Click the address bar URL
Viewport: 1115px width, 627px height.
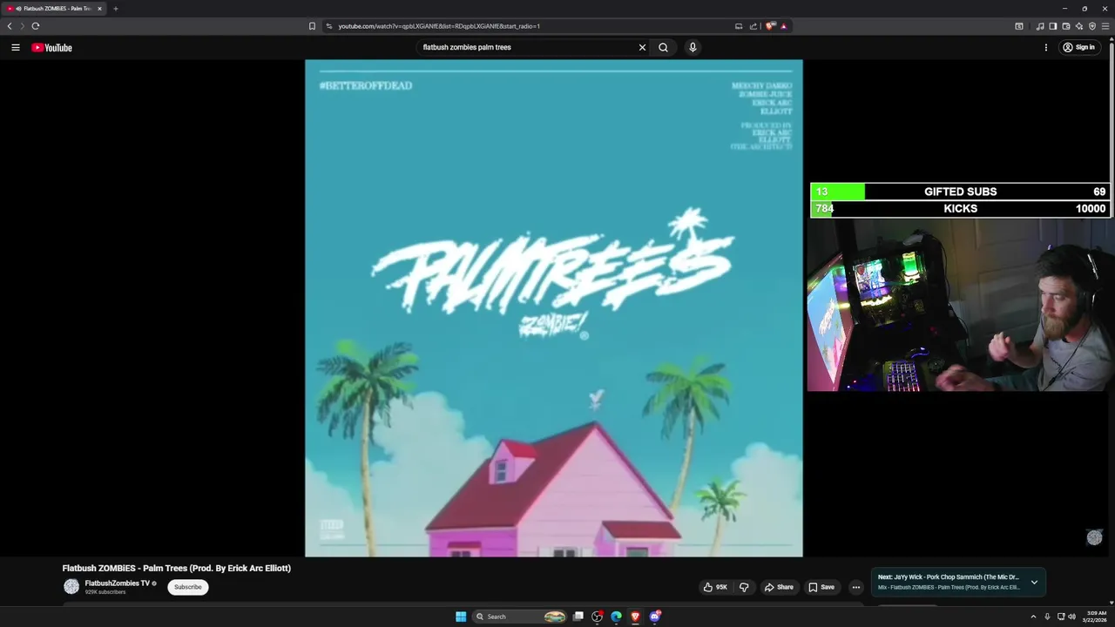click(x=439, y=26)
